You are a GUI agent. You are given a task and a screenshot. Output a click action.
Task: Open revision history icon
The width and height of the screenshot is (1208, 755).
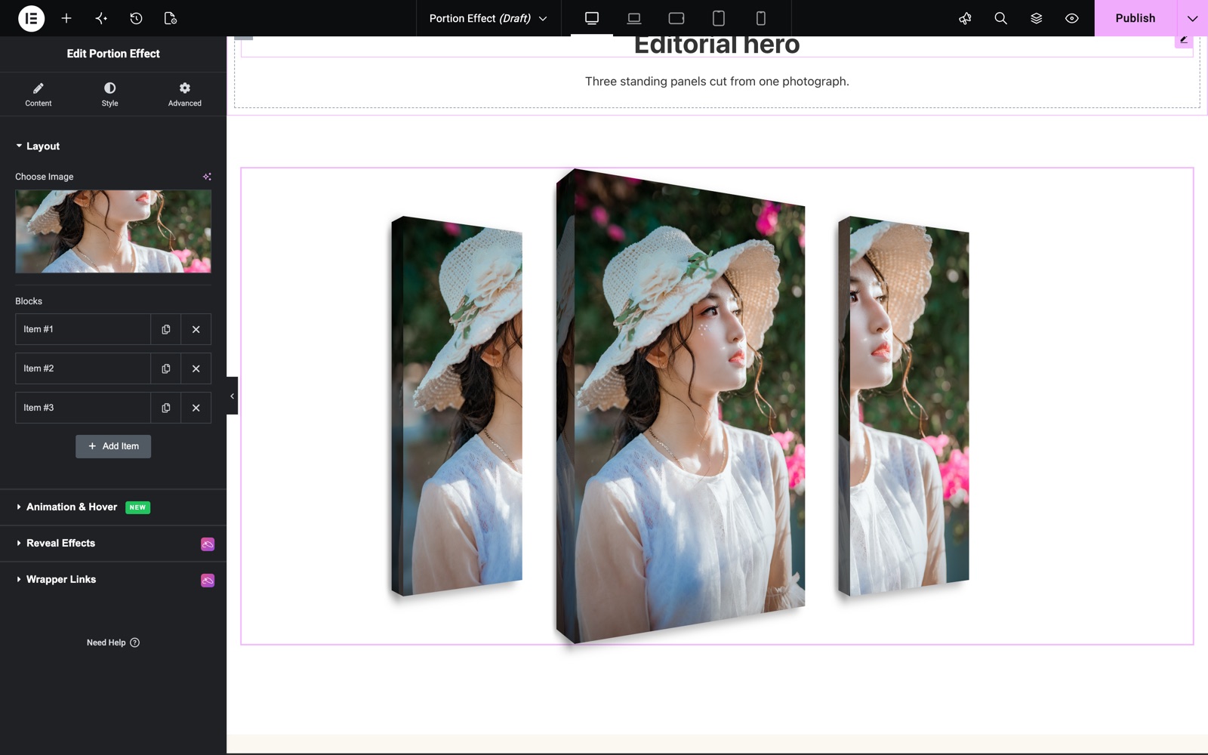(x=136, y=18)
